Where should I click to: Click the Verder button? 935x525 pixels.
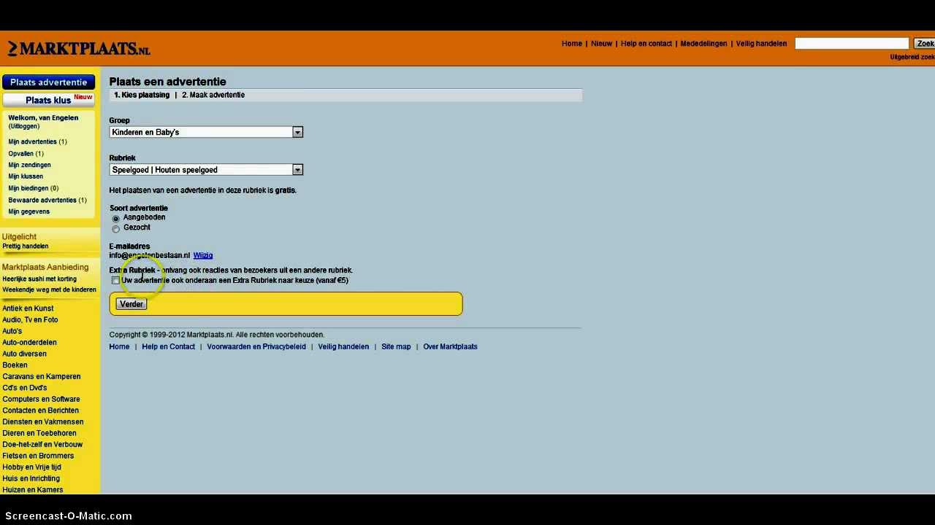click(131, 304)
